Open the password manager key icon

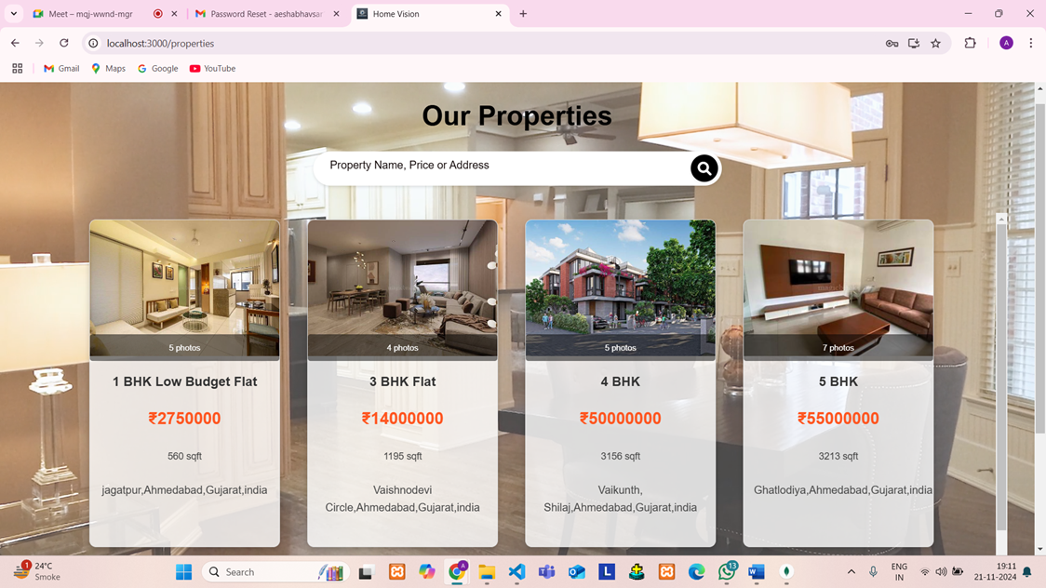point(892,44)
